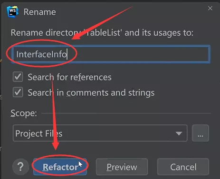The height and width of the screenshot is (179, 220).
Task: Untick the Search for references checkbox
Action: pos(18,77)
